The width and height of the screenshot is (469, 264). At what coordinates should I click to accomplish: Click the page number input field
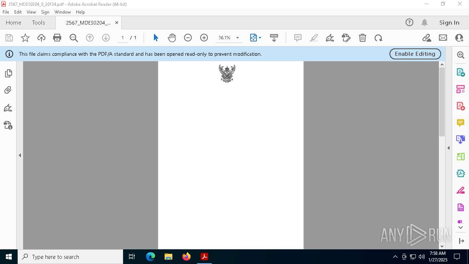(122, 38)
